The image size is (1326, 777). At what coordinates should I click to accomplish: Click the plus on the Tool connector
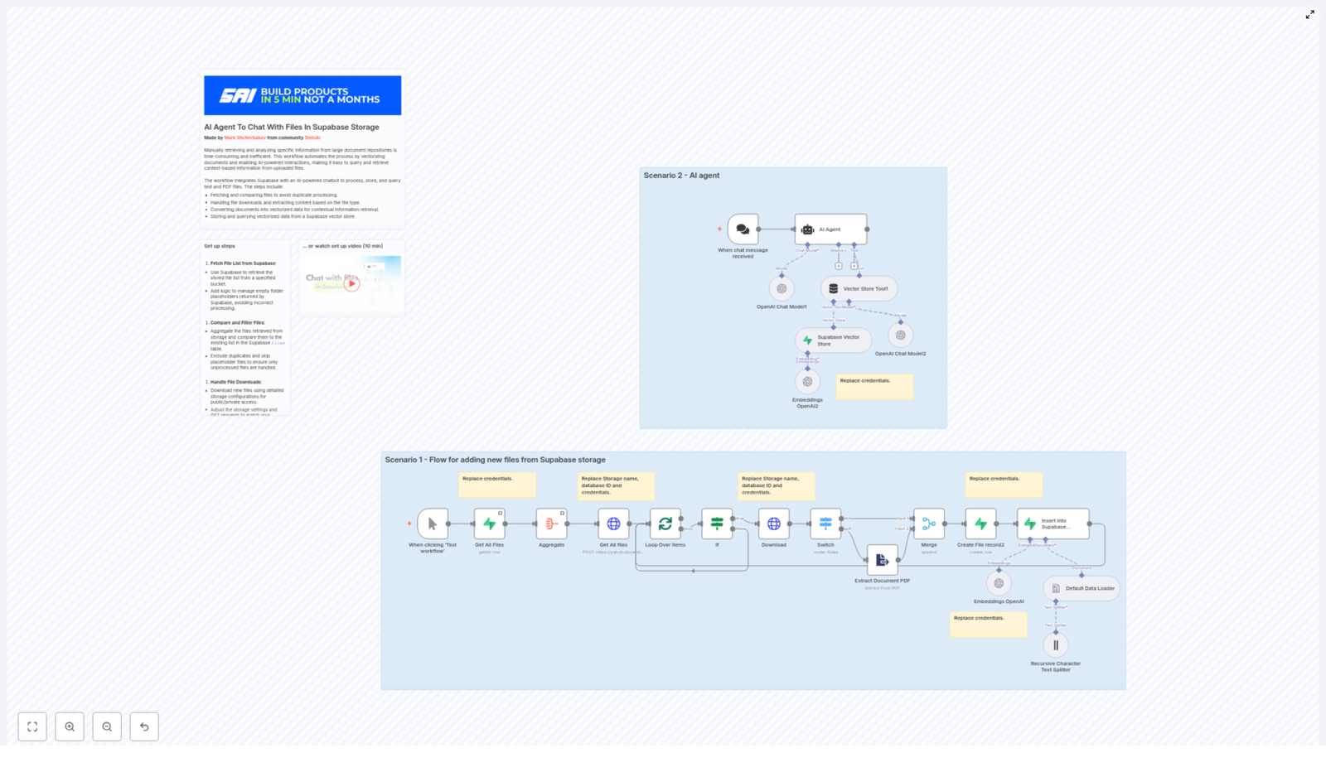(x=854, y=266)
